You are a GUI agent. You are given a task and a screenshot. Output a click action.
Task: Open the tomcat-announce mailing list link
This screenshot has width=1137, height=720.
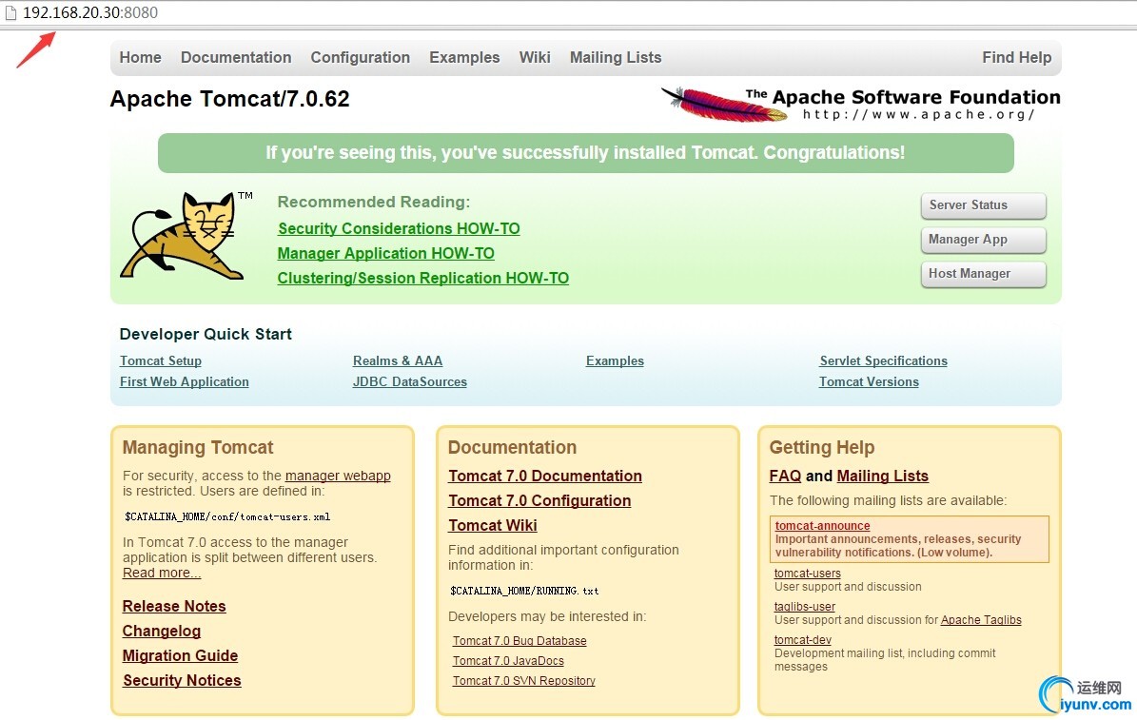[x=822, y=526]
